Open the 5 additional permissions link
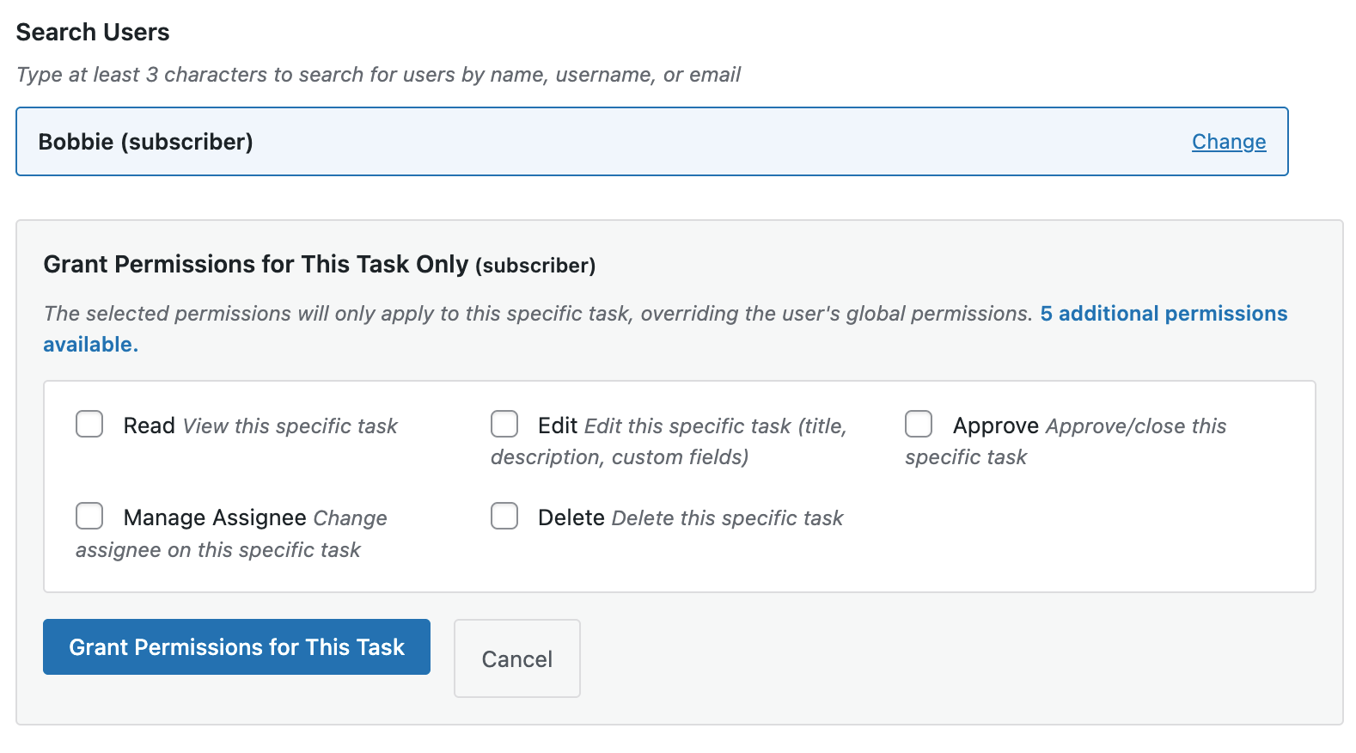Screen dimensions: 1356x753 (x=1163, y=314)
